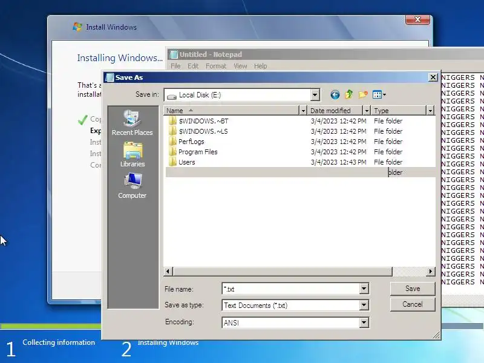Expand the File name dropdown arrow
Image resolution: width=484 pixels, height=363 pixels.
[364, 289]
